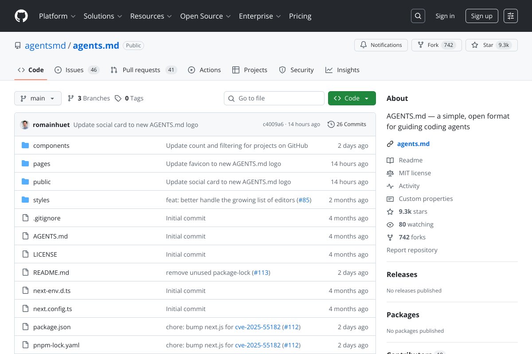This screenshot has height=354, width=532.
Task: Expand the Resources menu
Action: [x=151, y=16]
